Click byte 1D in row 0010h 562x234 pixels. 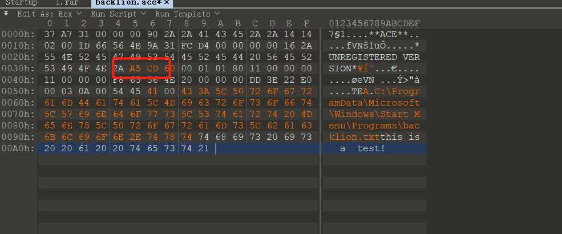pyautogui.click(x=84, y=46)
